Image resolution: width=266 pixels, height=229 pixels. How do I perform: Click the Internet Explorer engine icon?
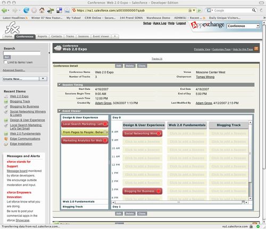[x=26, y=10]
